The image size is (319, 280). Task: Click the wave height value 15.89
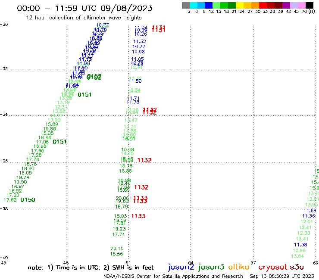(x=52, y=124)
